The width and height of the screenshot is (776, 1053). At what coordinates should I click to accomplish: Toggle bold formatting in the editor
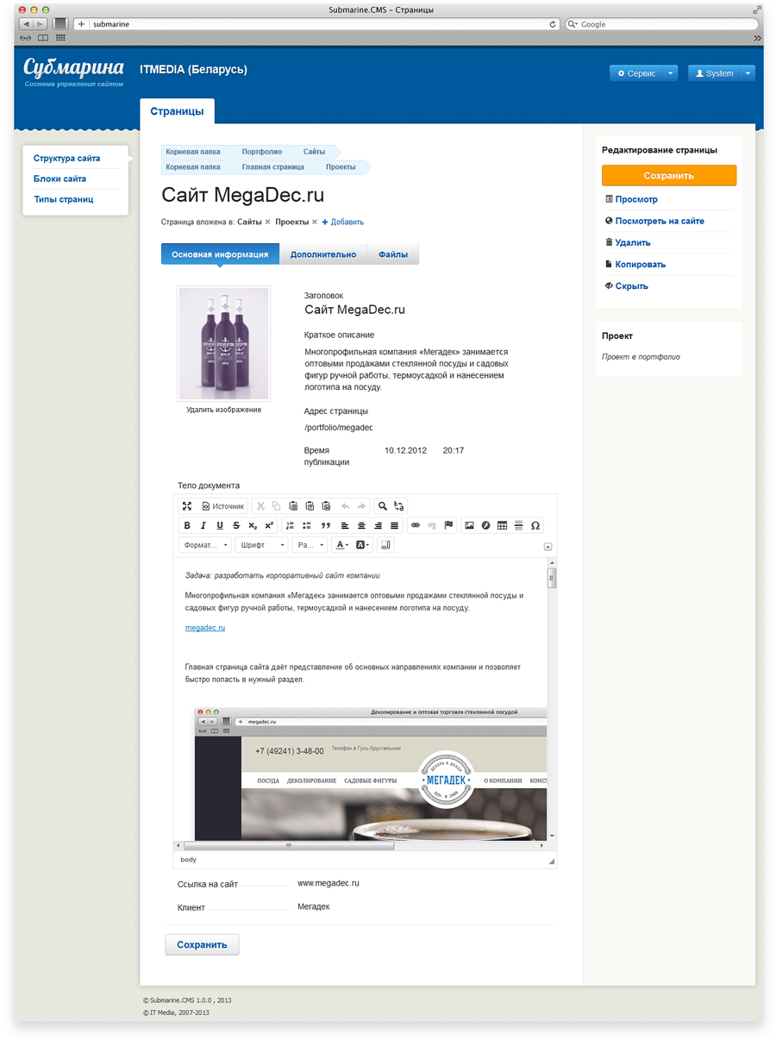(x=187, y=525)
